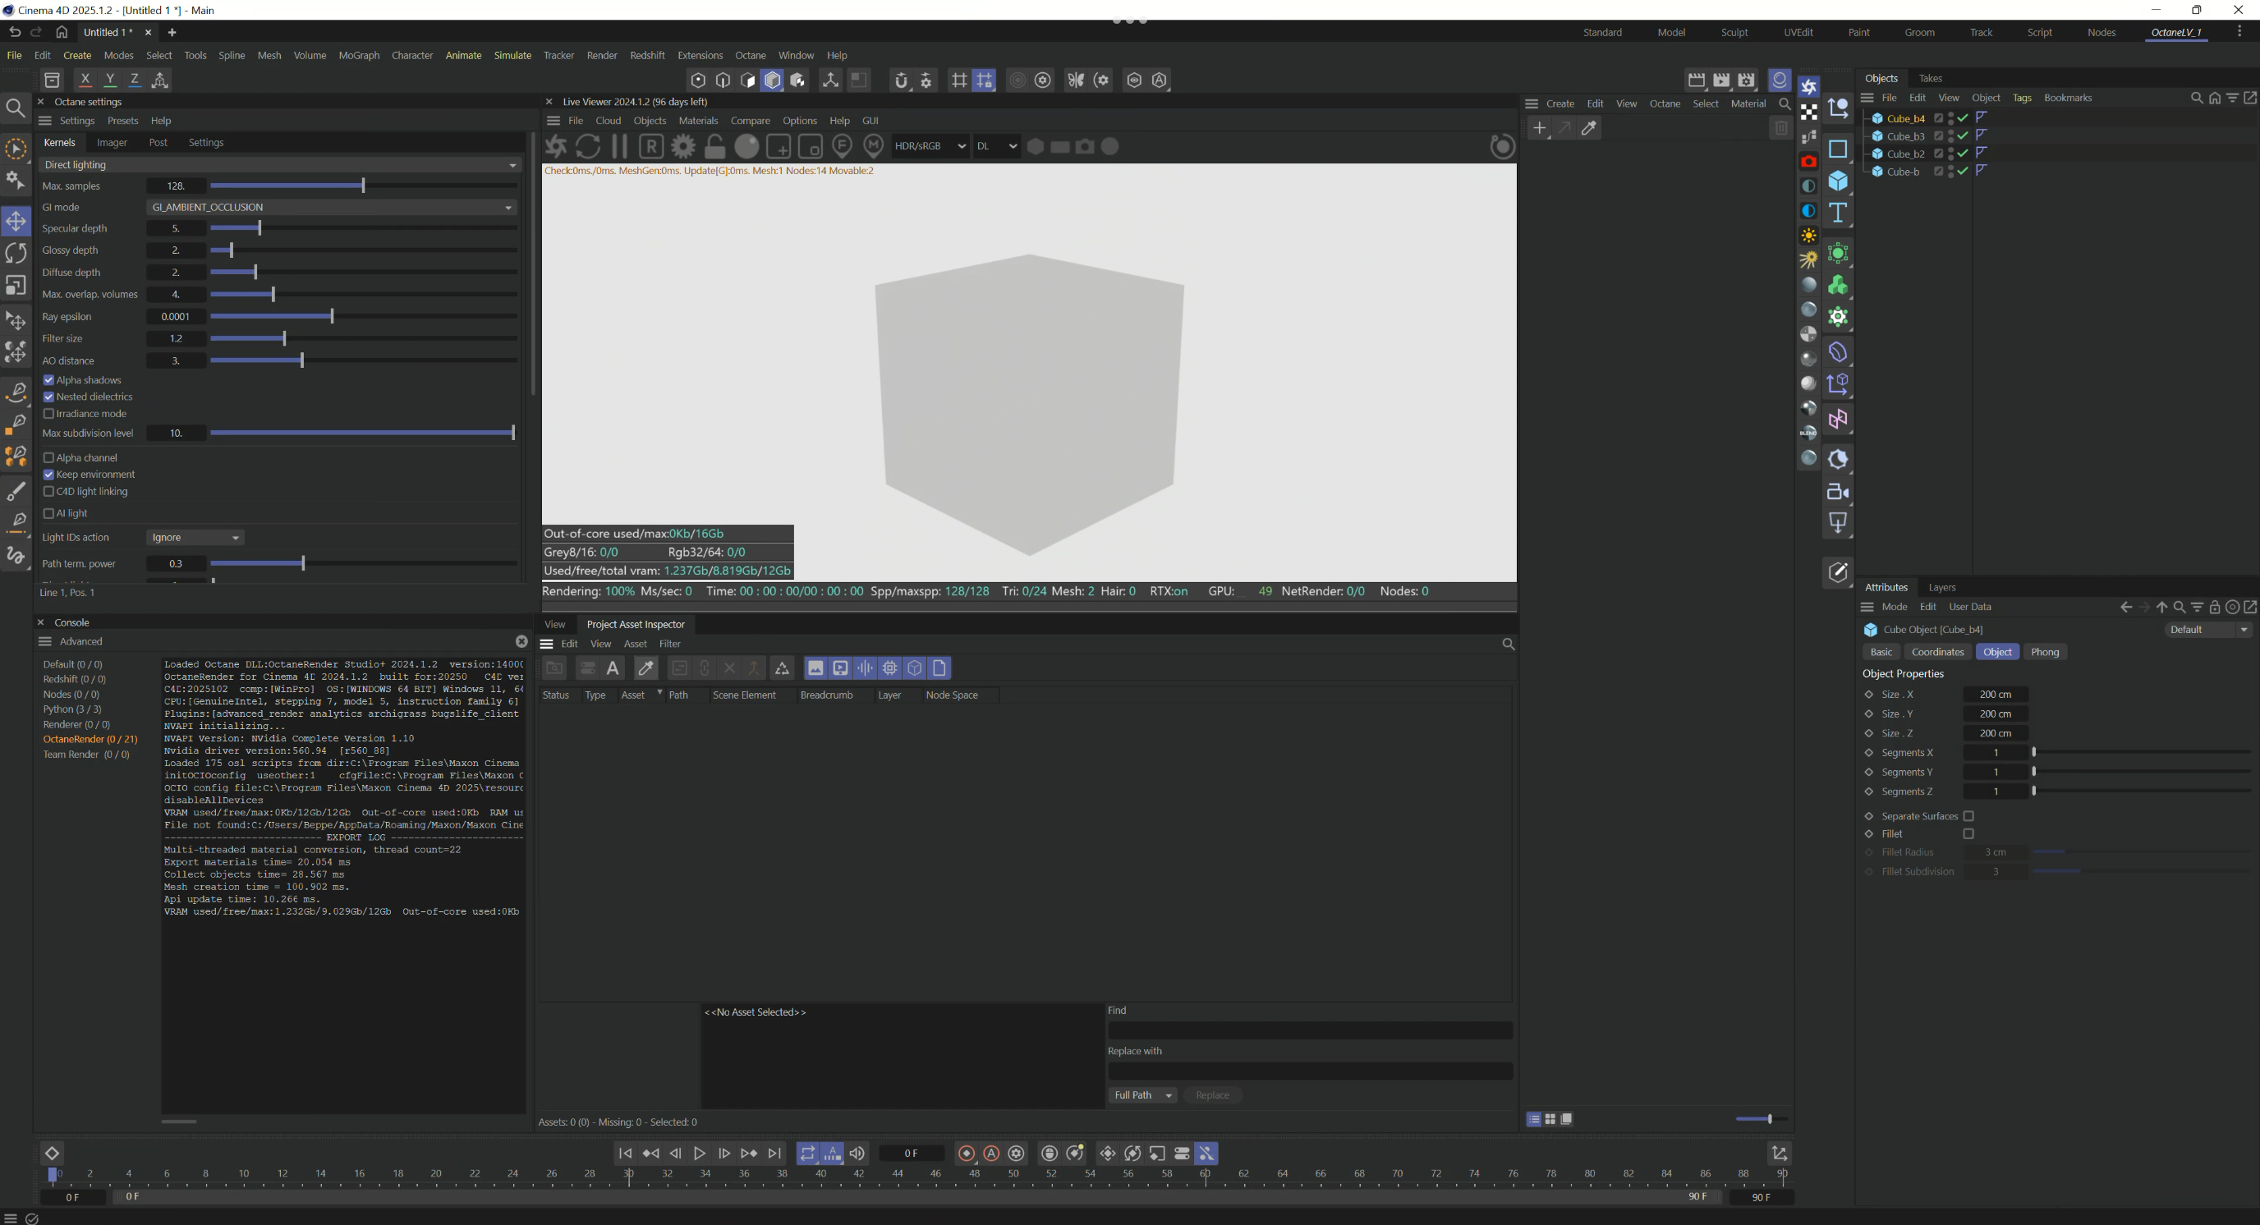Select the Rotate tool in left toolbar
This screenshot has height=1225, width=2260.
(16, 254)
